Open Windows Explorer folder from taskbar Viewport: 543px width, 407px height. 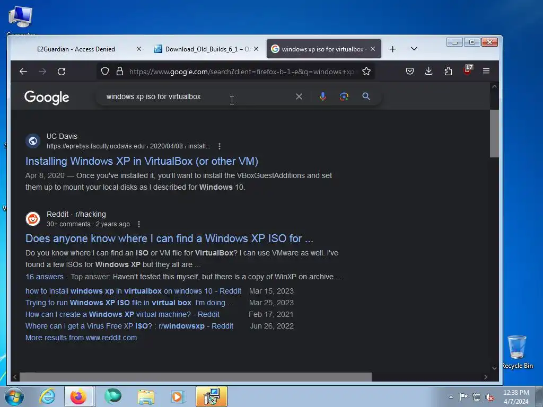pos(146,396)
